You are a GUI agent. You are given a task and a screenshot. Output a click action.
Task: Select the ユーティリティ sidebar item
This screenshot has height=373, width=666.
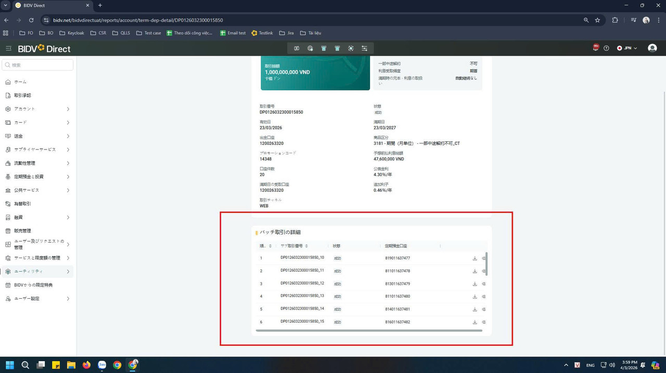[38, 271]
